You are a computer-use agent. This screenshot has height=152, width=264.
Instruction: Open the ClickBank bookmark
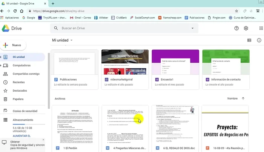coord(119,18)
